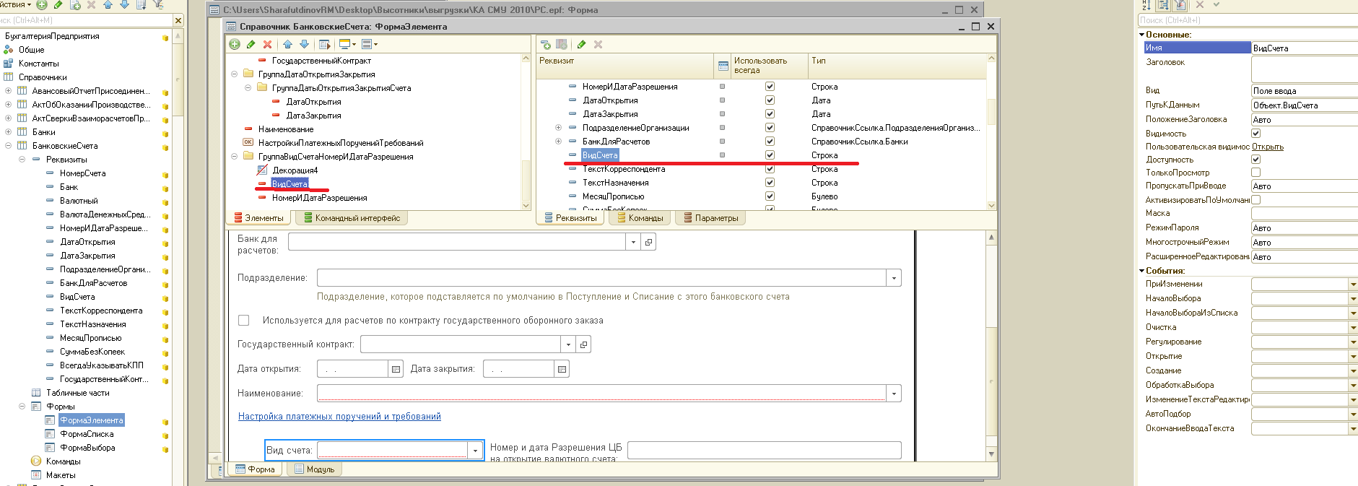The height and width of the screenshot is (486, 1358).
Task: Click the alphabetical sort icon in properties panel
Action: 1146,5
